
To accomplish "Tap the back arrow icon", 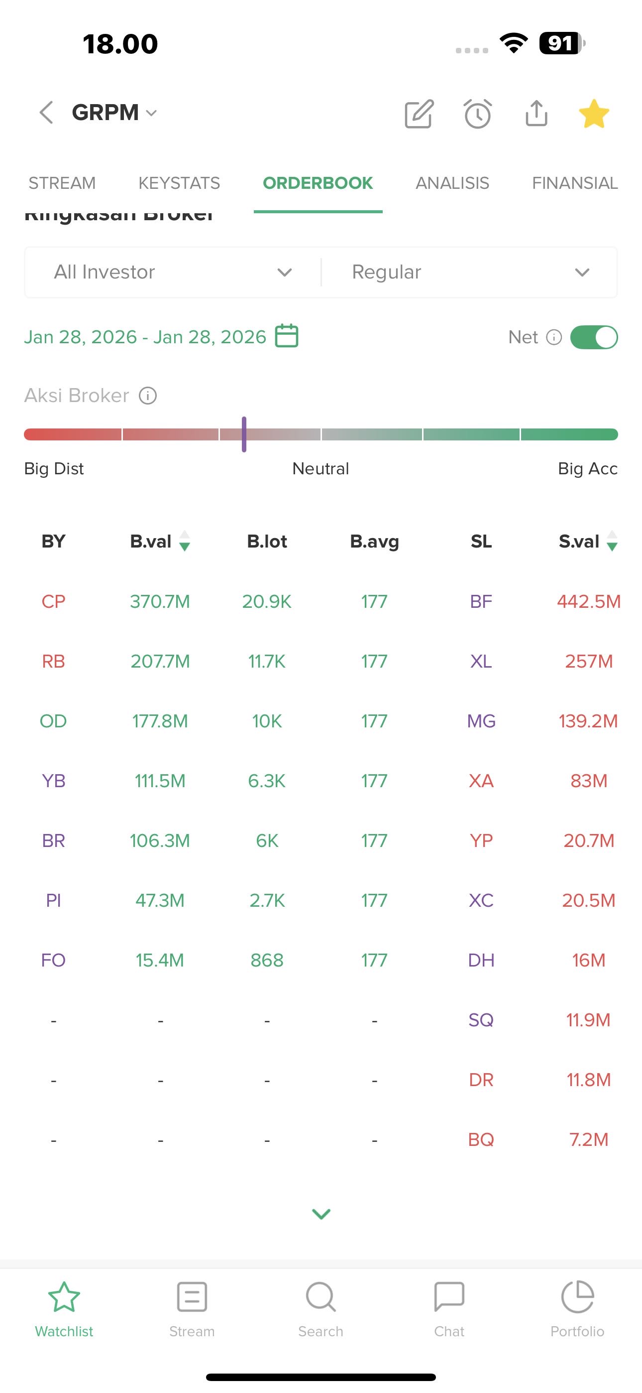I will click(x=46, y=113).
